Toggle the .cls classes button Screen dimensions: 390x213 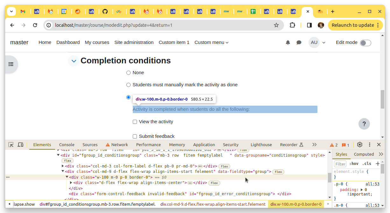click(x=367, y=164)
